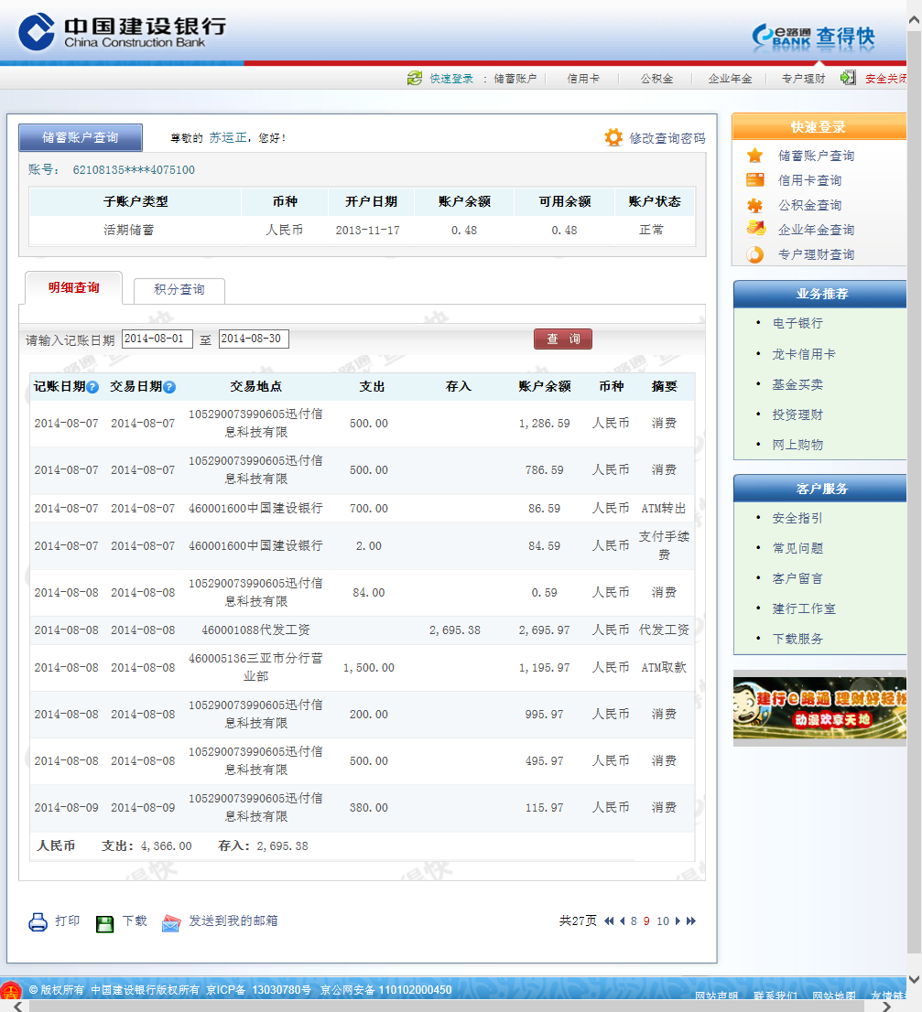The height and width of the screenshot is (1012, 922).
Task: Click the 打印 link
Action: click(67, 921)
